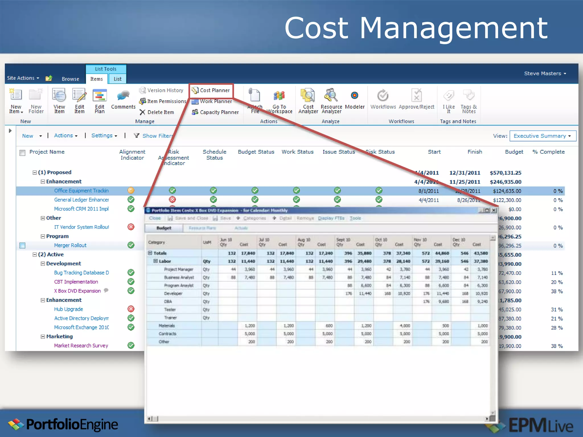Image resolution: width=583 pixels, height=437 pixels.
Task: Collapse the Development group
Action: [x=43, y=263]
